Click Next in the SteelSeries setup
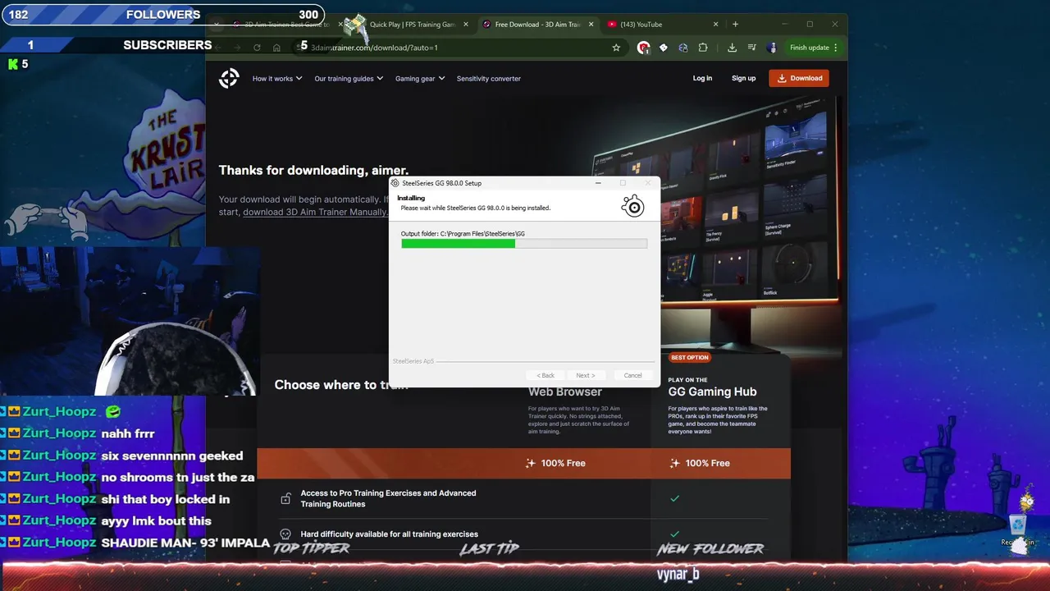Image resolution: width=1050 pixels, height=591 pixels. click(585, 375)
